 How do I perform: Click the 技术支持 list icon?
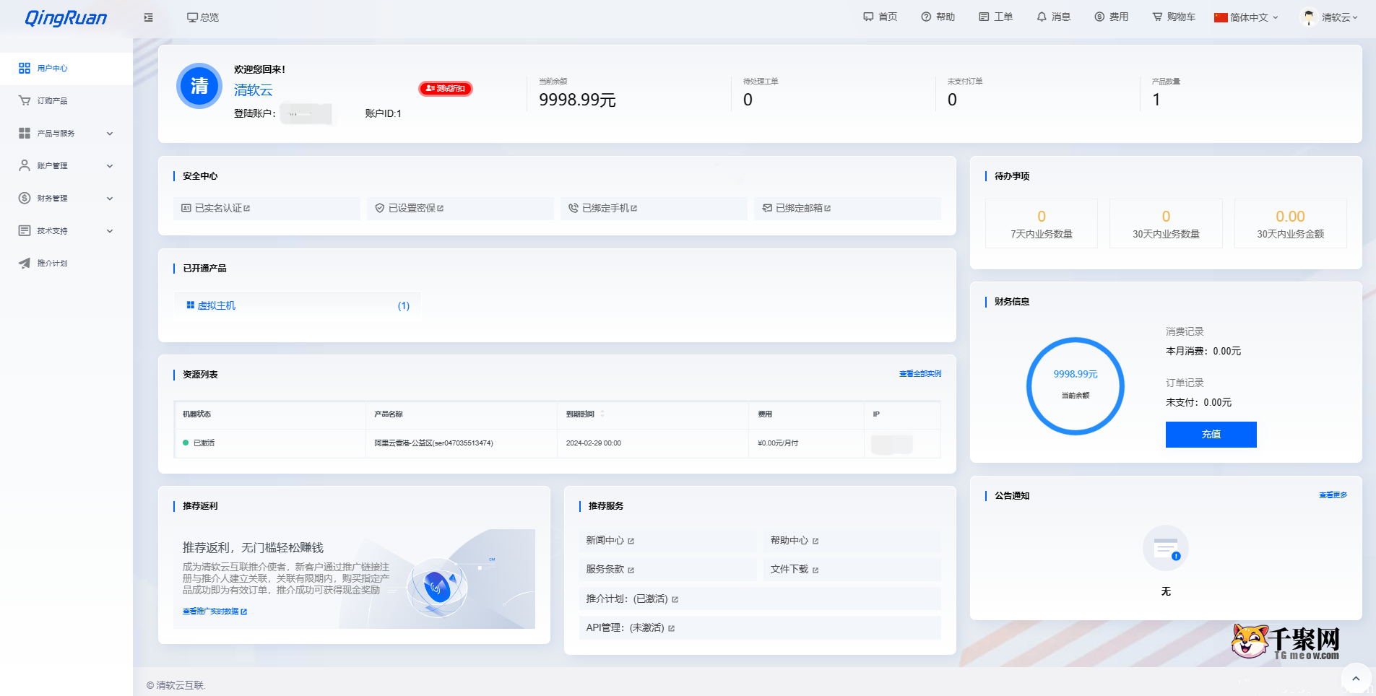(25, 230)
